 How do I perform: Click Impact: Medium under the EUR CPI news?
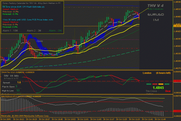point(10,9)
